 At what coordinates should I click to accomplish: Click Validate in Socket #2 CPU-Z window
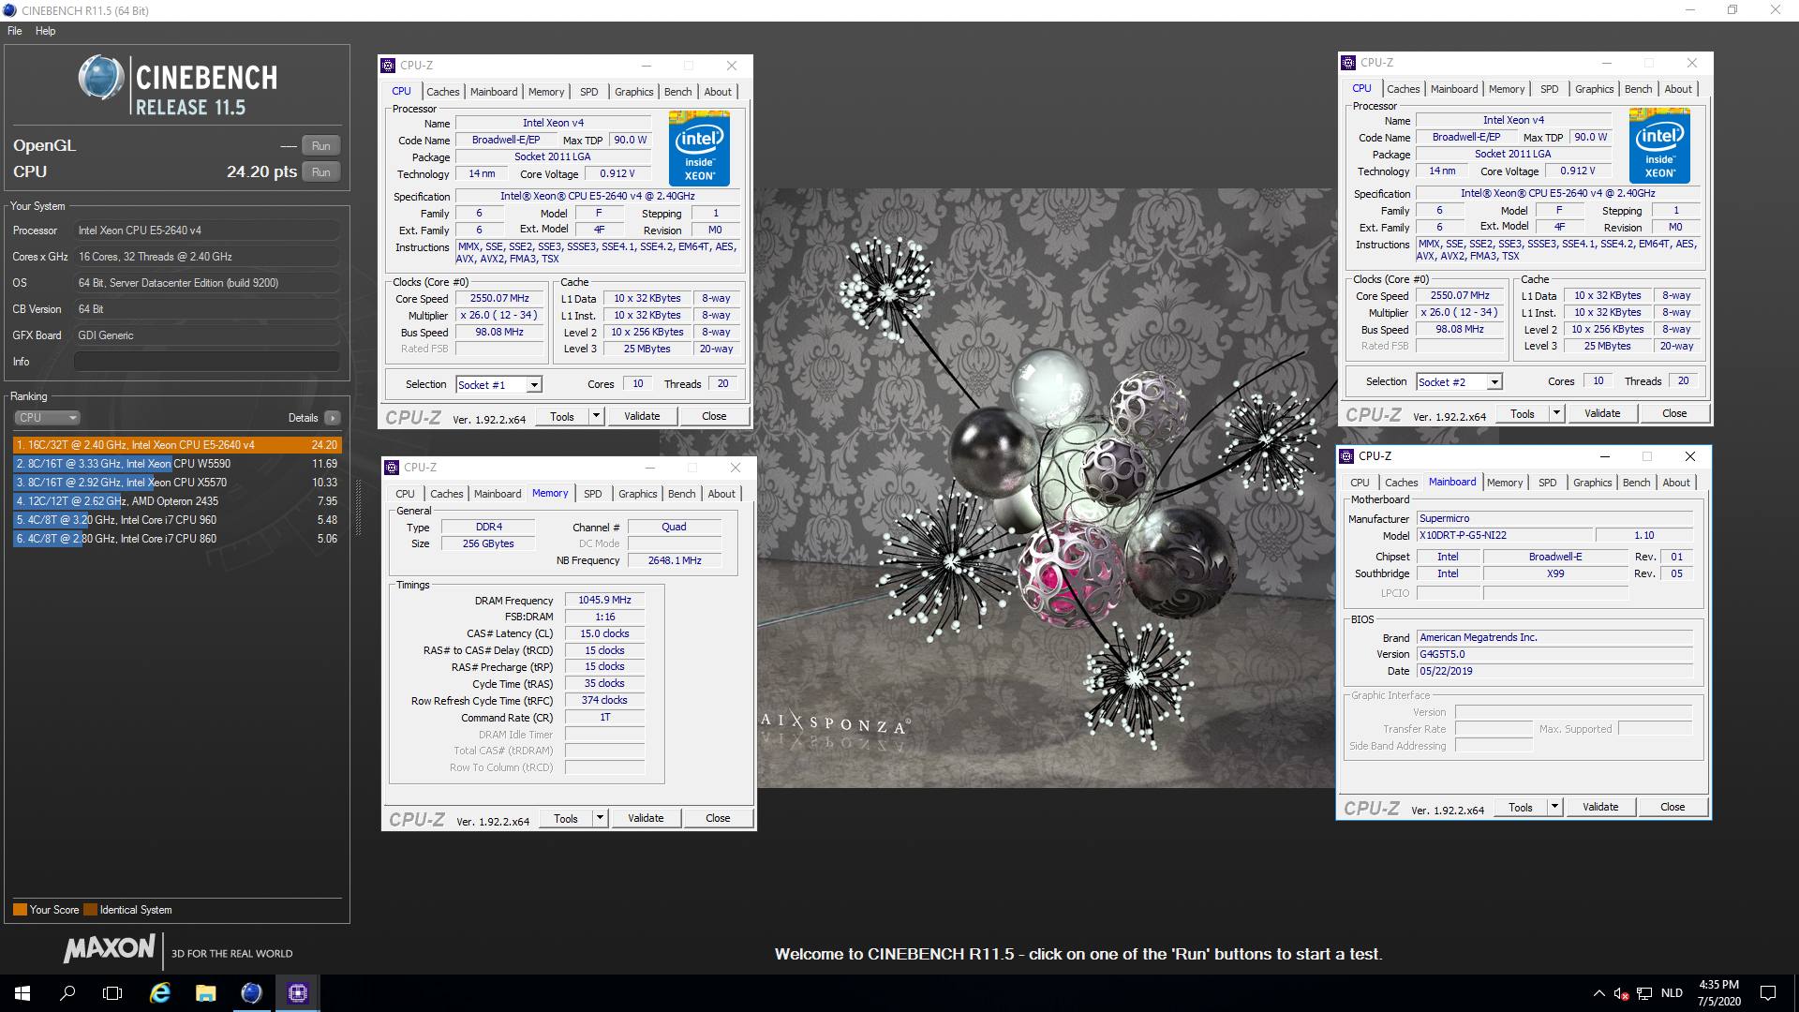coord(1602,414)
